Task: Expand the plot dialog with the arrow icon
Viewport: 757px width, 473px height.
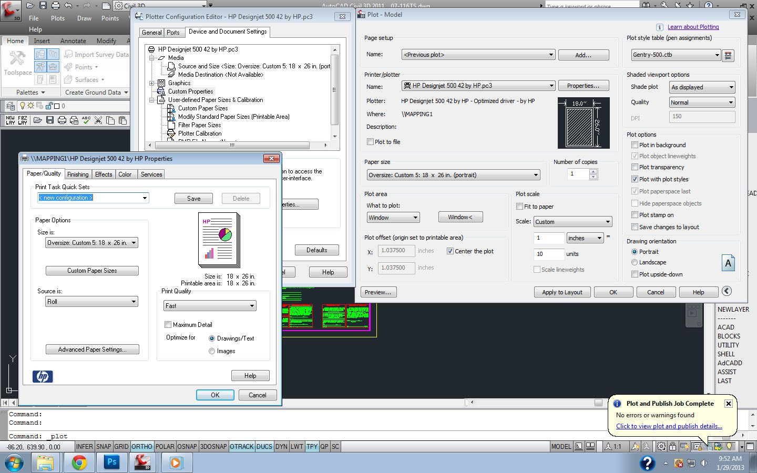Action: [x=727, y=291]
